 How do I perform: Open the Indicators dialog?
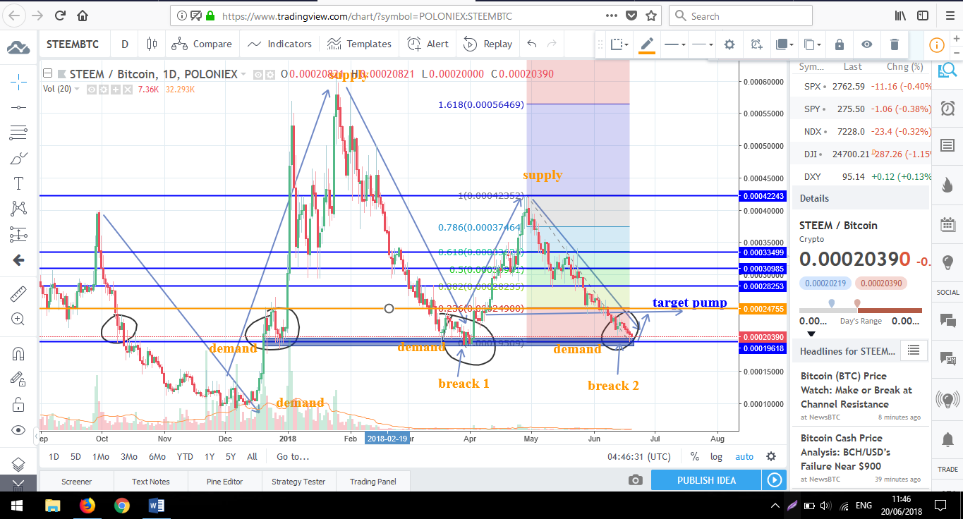click(280, 44)
